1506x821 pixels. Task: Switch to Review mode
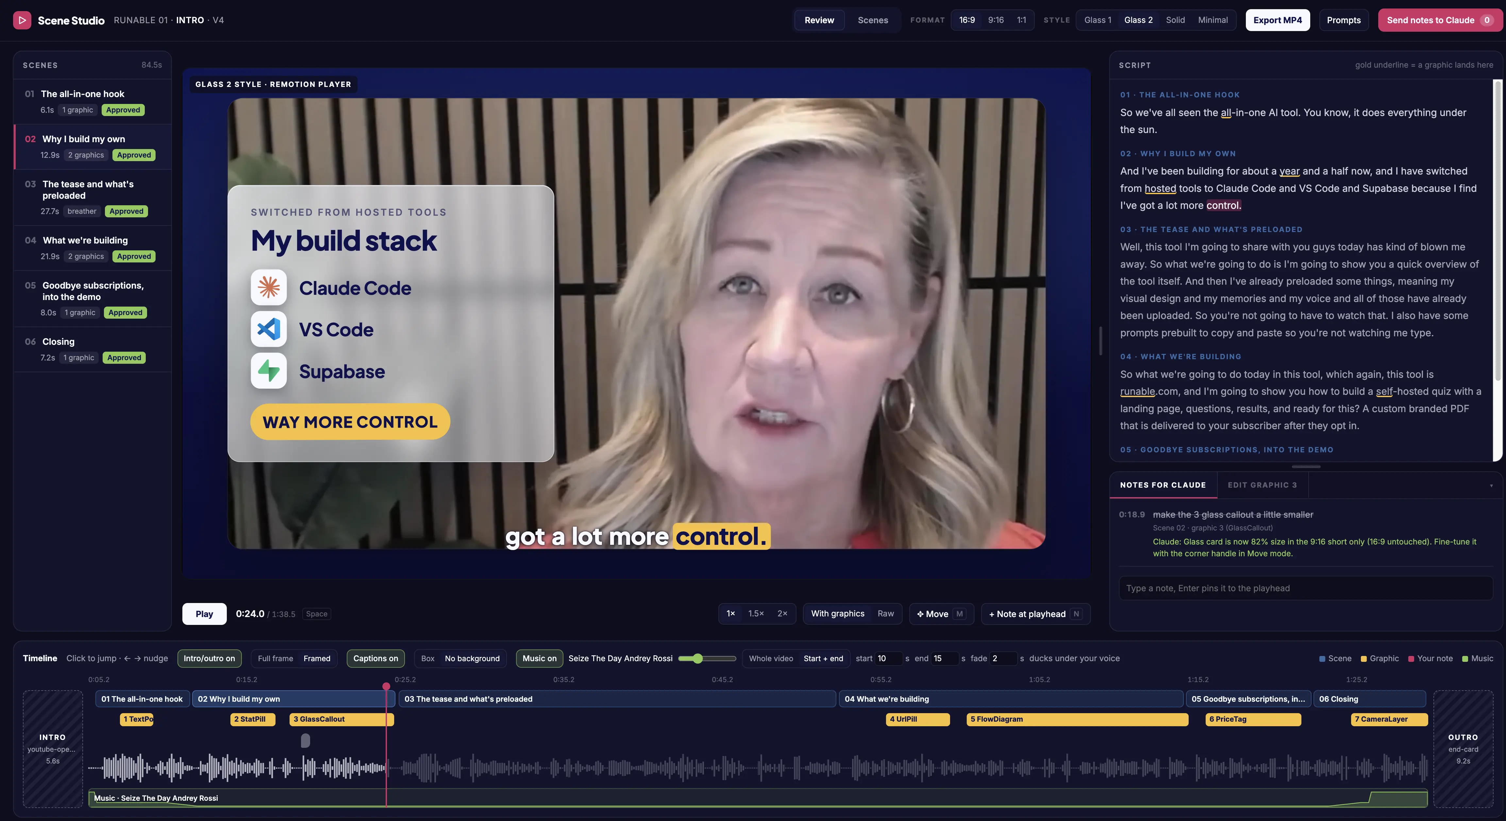click(x=819, y=20)
